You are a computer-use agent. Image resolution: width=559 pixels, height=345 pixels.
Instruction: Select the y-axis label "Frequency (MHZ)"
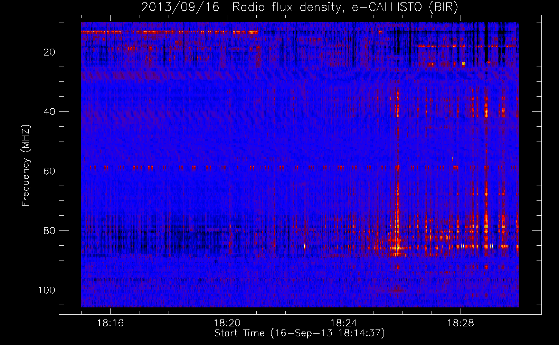[x=26, y=165]
